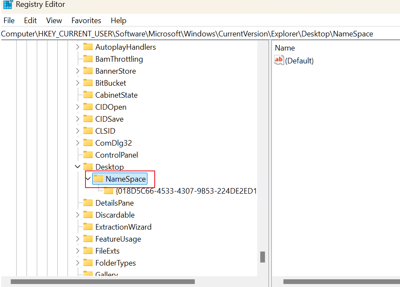Collapse the NameSpace key
This screenshot has height=287, width=400.
pyautogui.click(x=88, y=179)
